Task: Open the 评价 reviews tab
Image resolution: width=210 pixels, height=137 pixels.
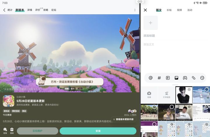Action: (38, 10)
